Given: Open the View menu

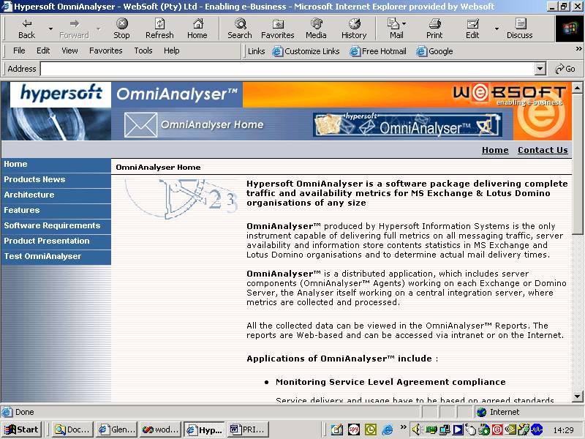Looking at the screenshot, I should point(69,50).
